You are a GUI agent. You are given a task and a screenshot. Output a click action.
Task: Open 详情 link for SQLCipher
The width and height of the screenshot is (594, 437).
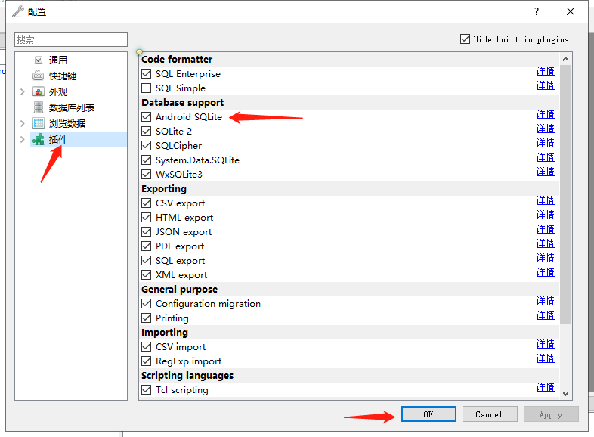pos(546,143)
